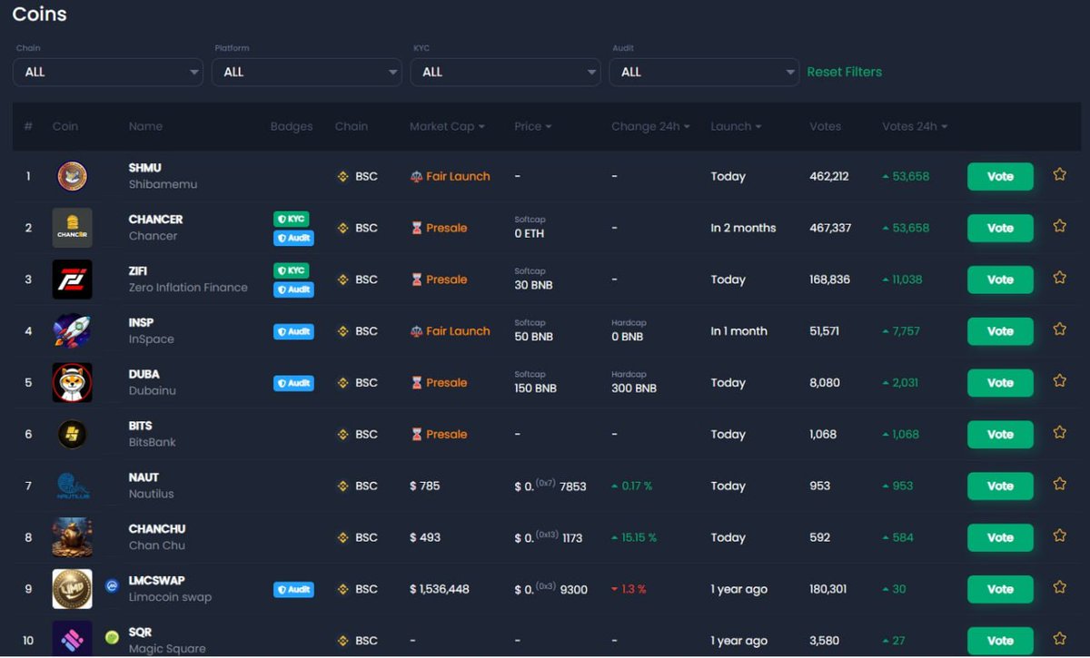
Task: Cast a vote for NAUT Nautilus
Action: tap(1000, 486)
